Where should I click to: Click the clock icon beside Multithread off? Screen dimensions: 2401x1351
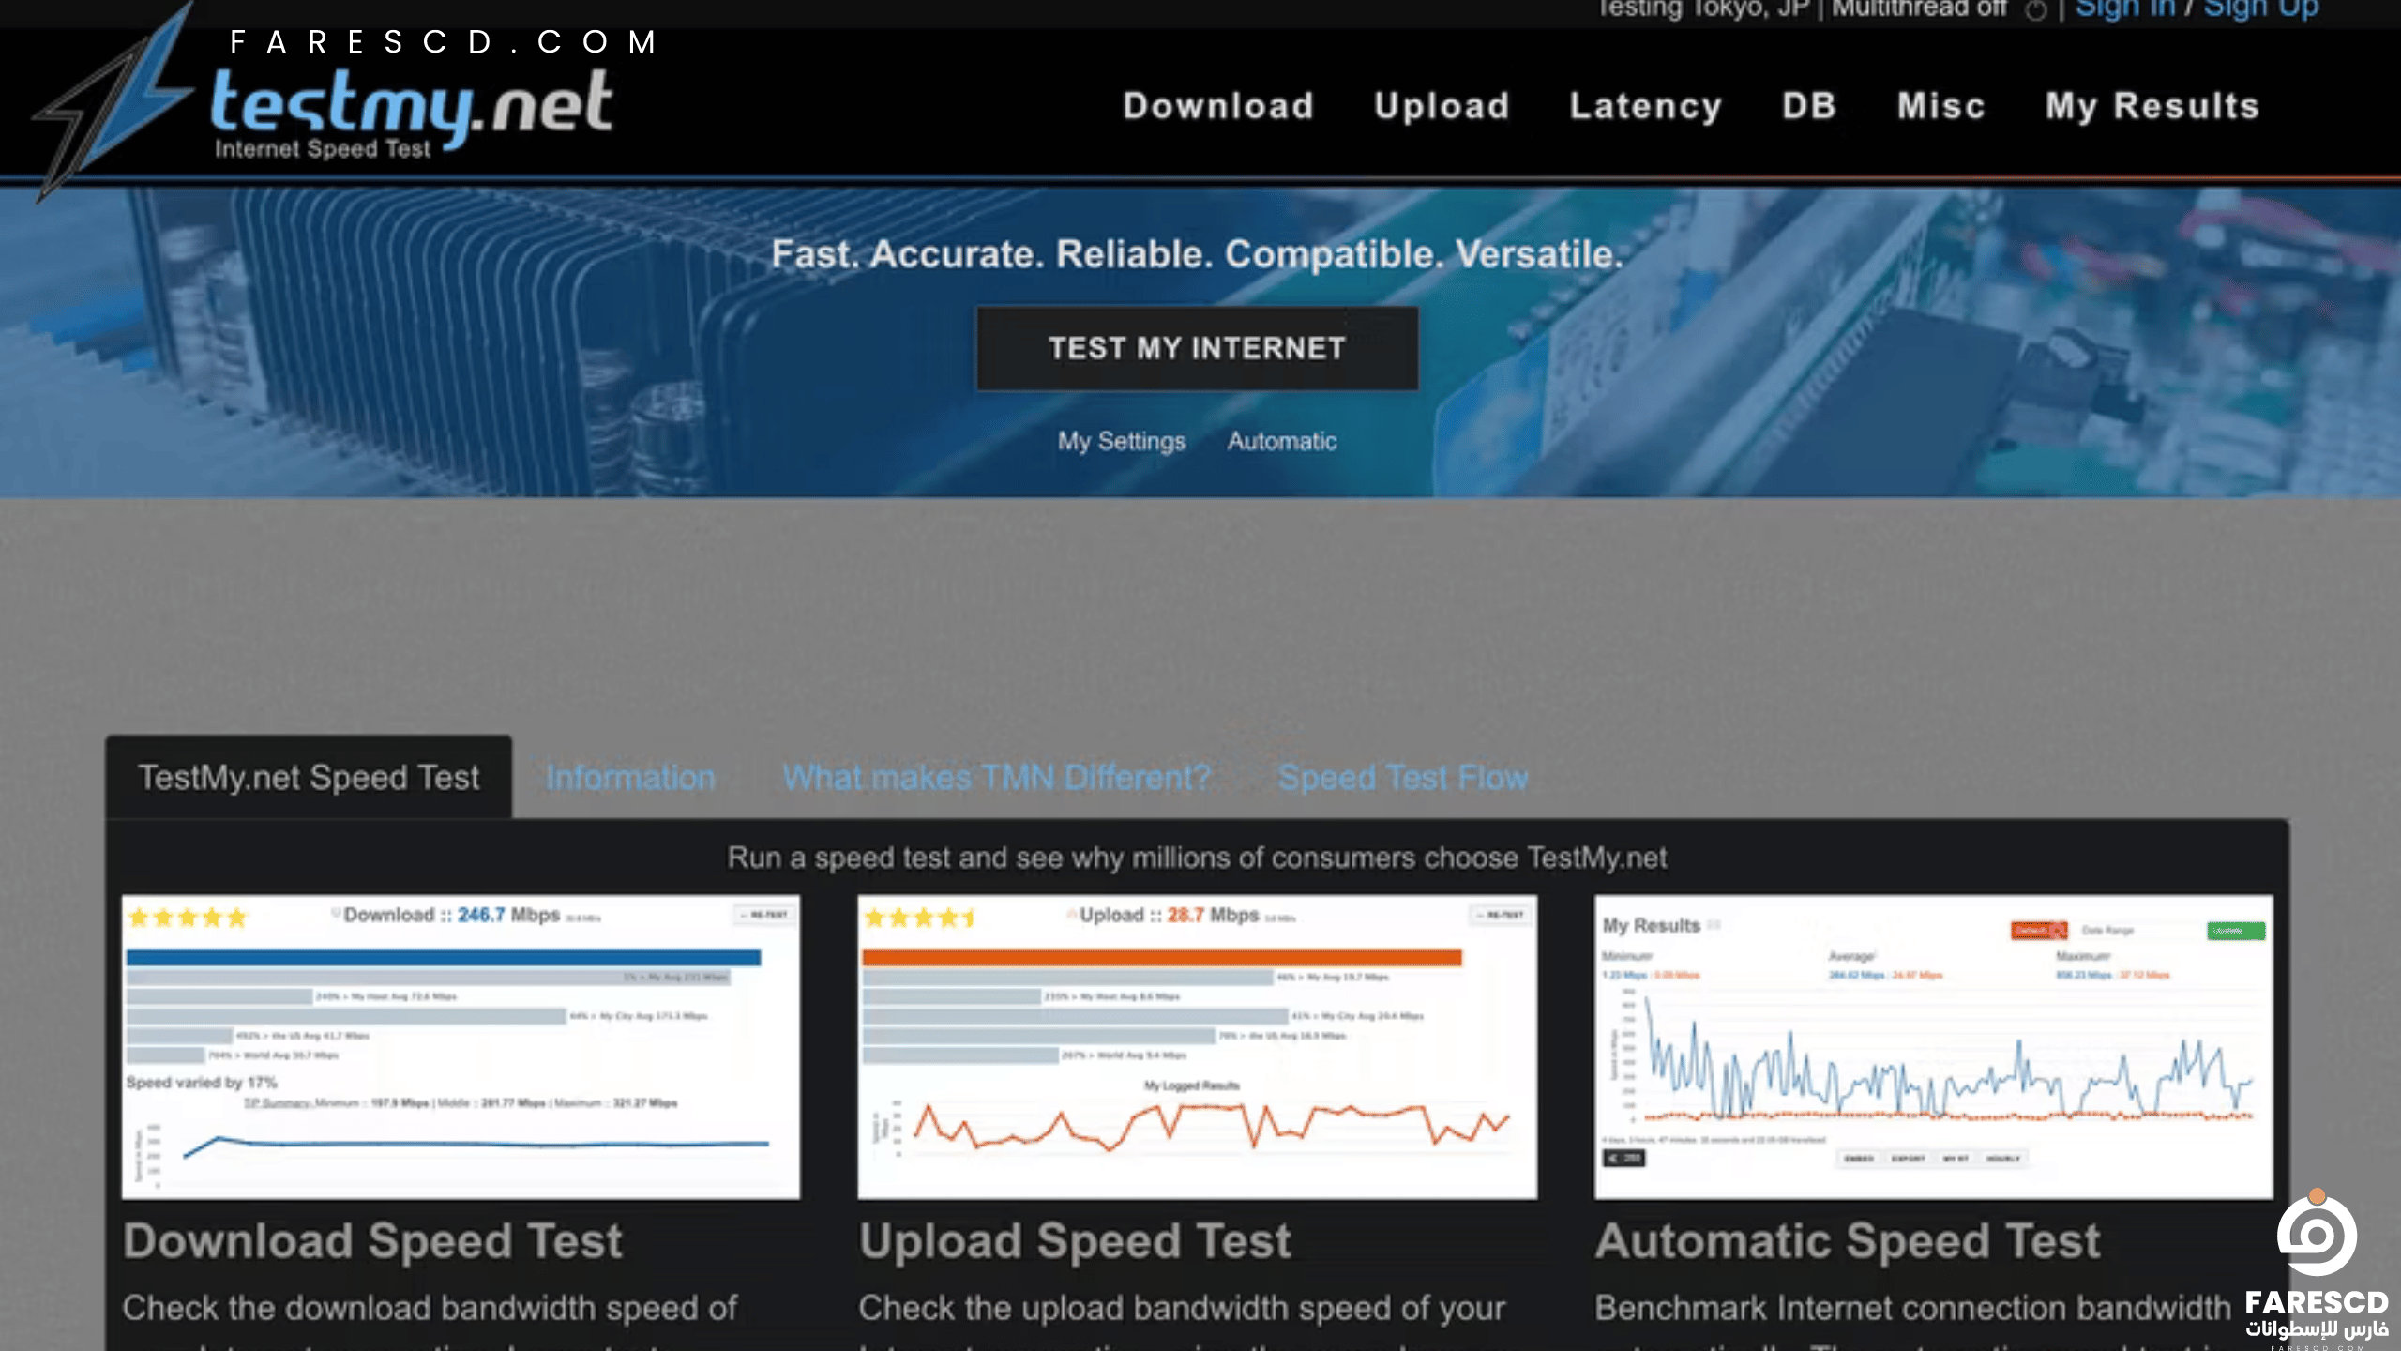click(x=2035, y=10)
